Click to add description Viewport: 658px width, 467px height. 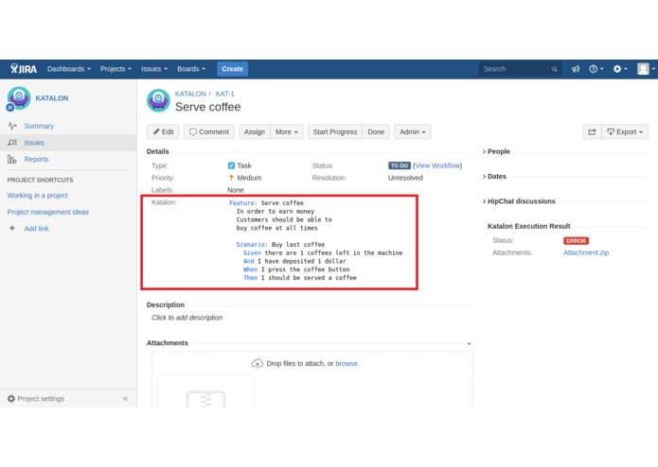pyautogui.click(x=187, y=318)
